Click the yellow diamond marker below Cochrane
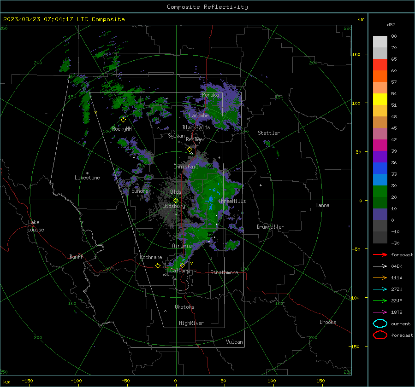415x387 pixels. click(x=158, y=266)
